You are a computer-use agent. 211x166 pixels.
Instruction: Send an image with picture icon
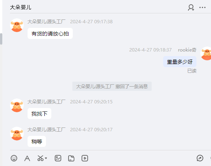click(58, 158)
